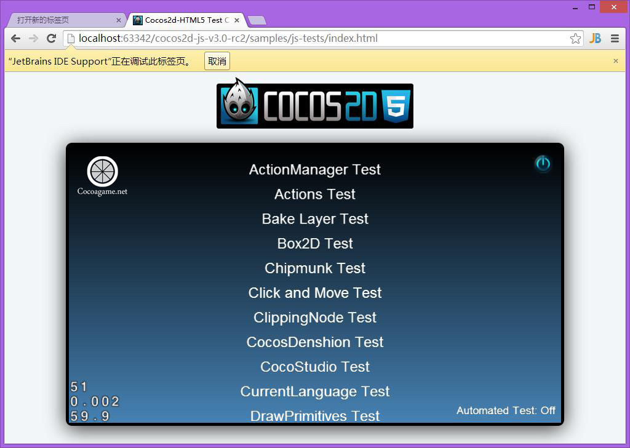Go back with the browser back arrow

click(15, 39)
